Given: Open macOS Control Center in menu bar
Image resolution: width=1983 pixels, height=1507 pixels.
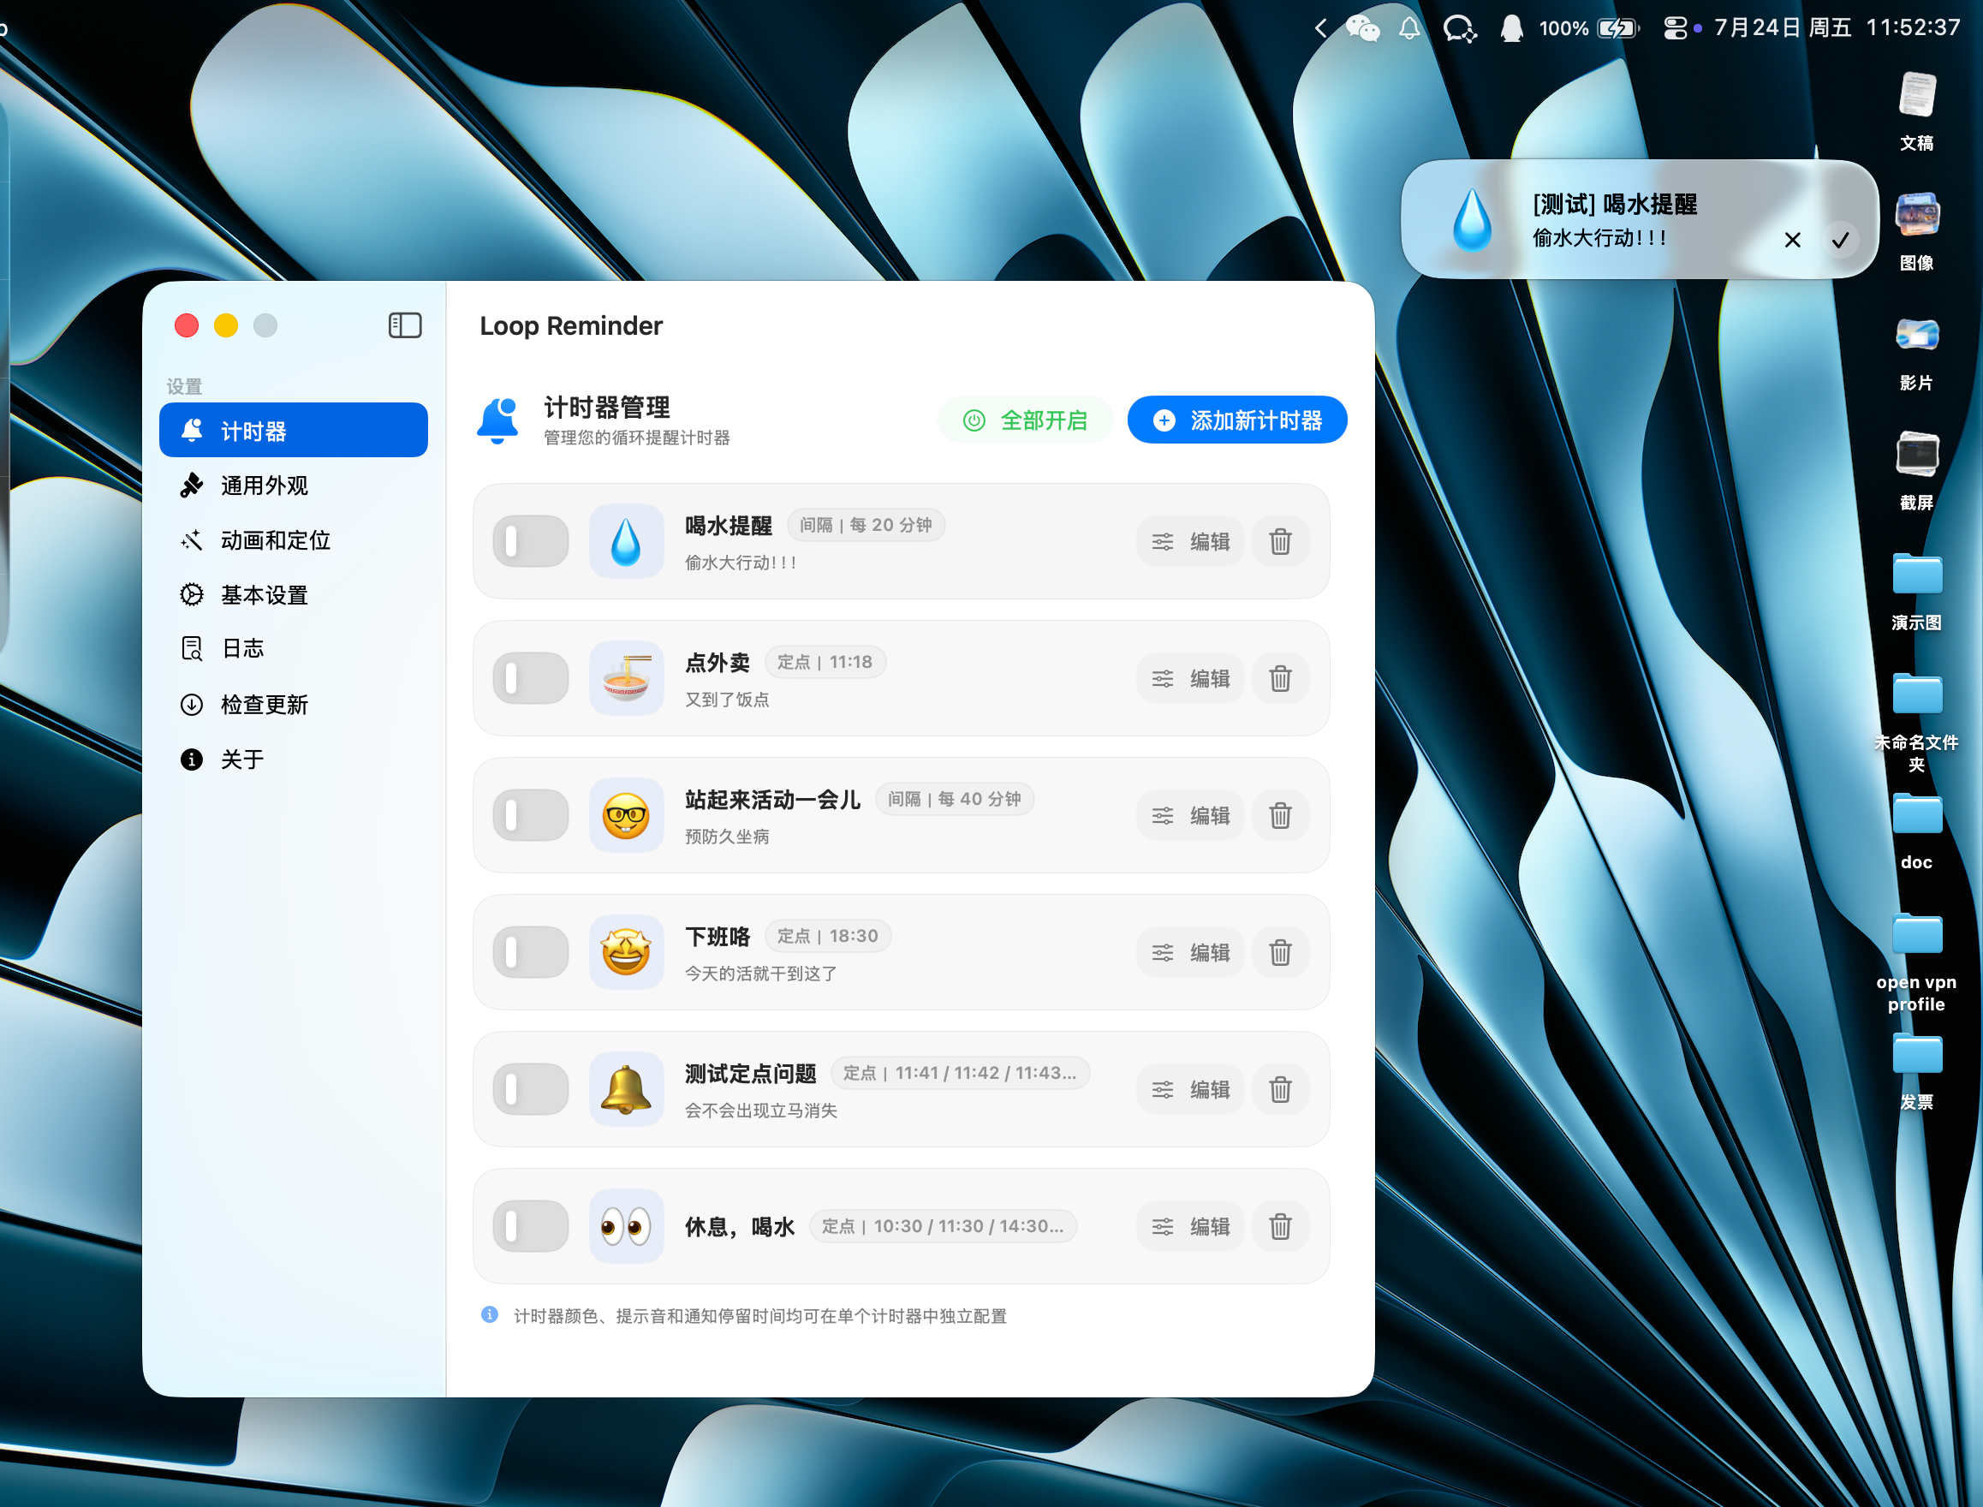Looking at the screenshot, I should [1675, 29].
